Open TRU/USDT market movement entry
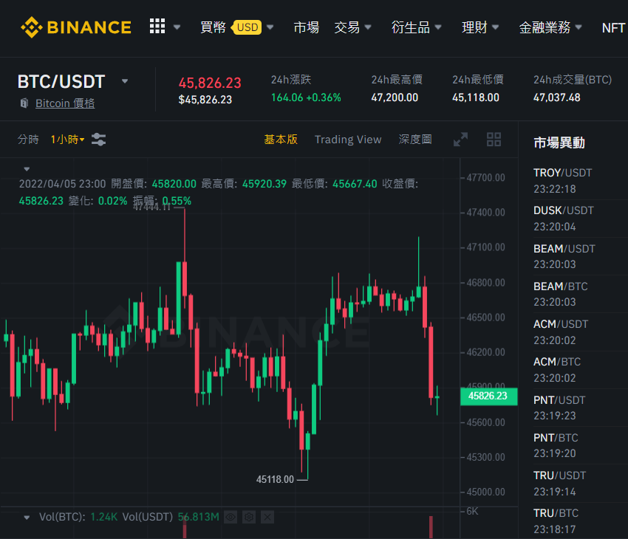The image size is (628, 539). [580, 483]
